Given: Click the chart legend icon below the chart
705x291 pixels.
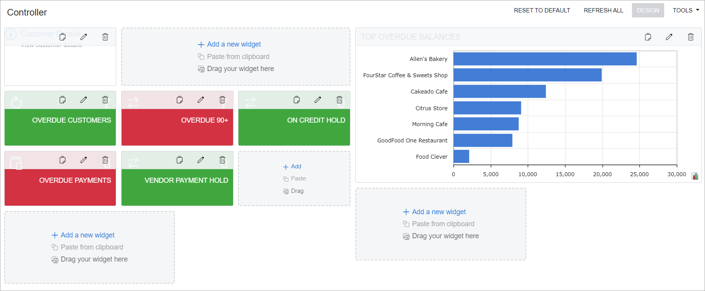Looking at the screenshot, I should coord(695,176).
